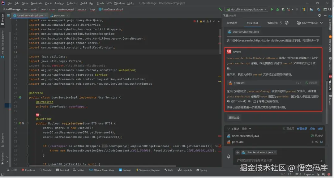
Task: Select the pom.xml row in the workspace list
Action: pyautogui.click(x=275, y=142)
